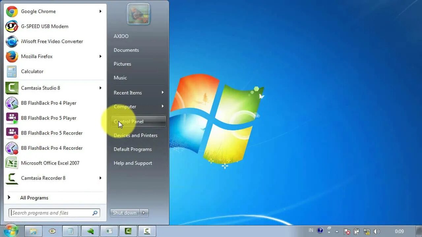Expand the Recent Items submenu arrow

(x=163, y=92)
